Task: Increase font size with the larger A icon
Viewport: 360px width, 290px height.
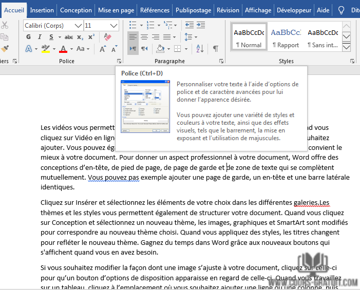Action: click(x=103, y=49)
